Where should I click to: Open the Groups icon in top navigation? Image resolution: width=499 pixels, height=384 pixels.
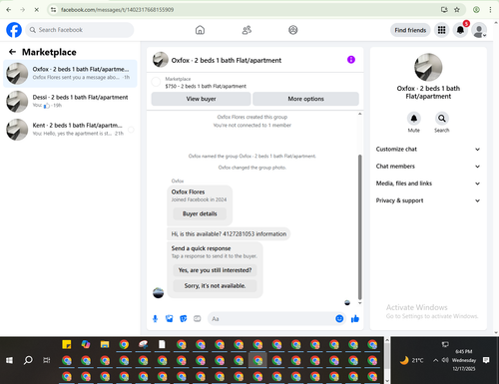click(x=293, y=30)
